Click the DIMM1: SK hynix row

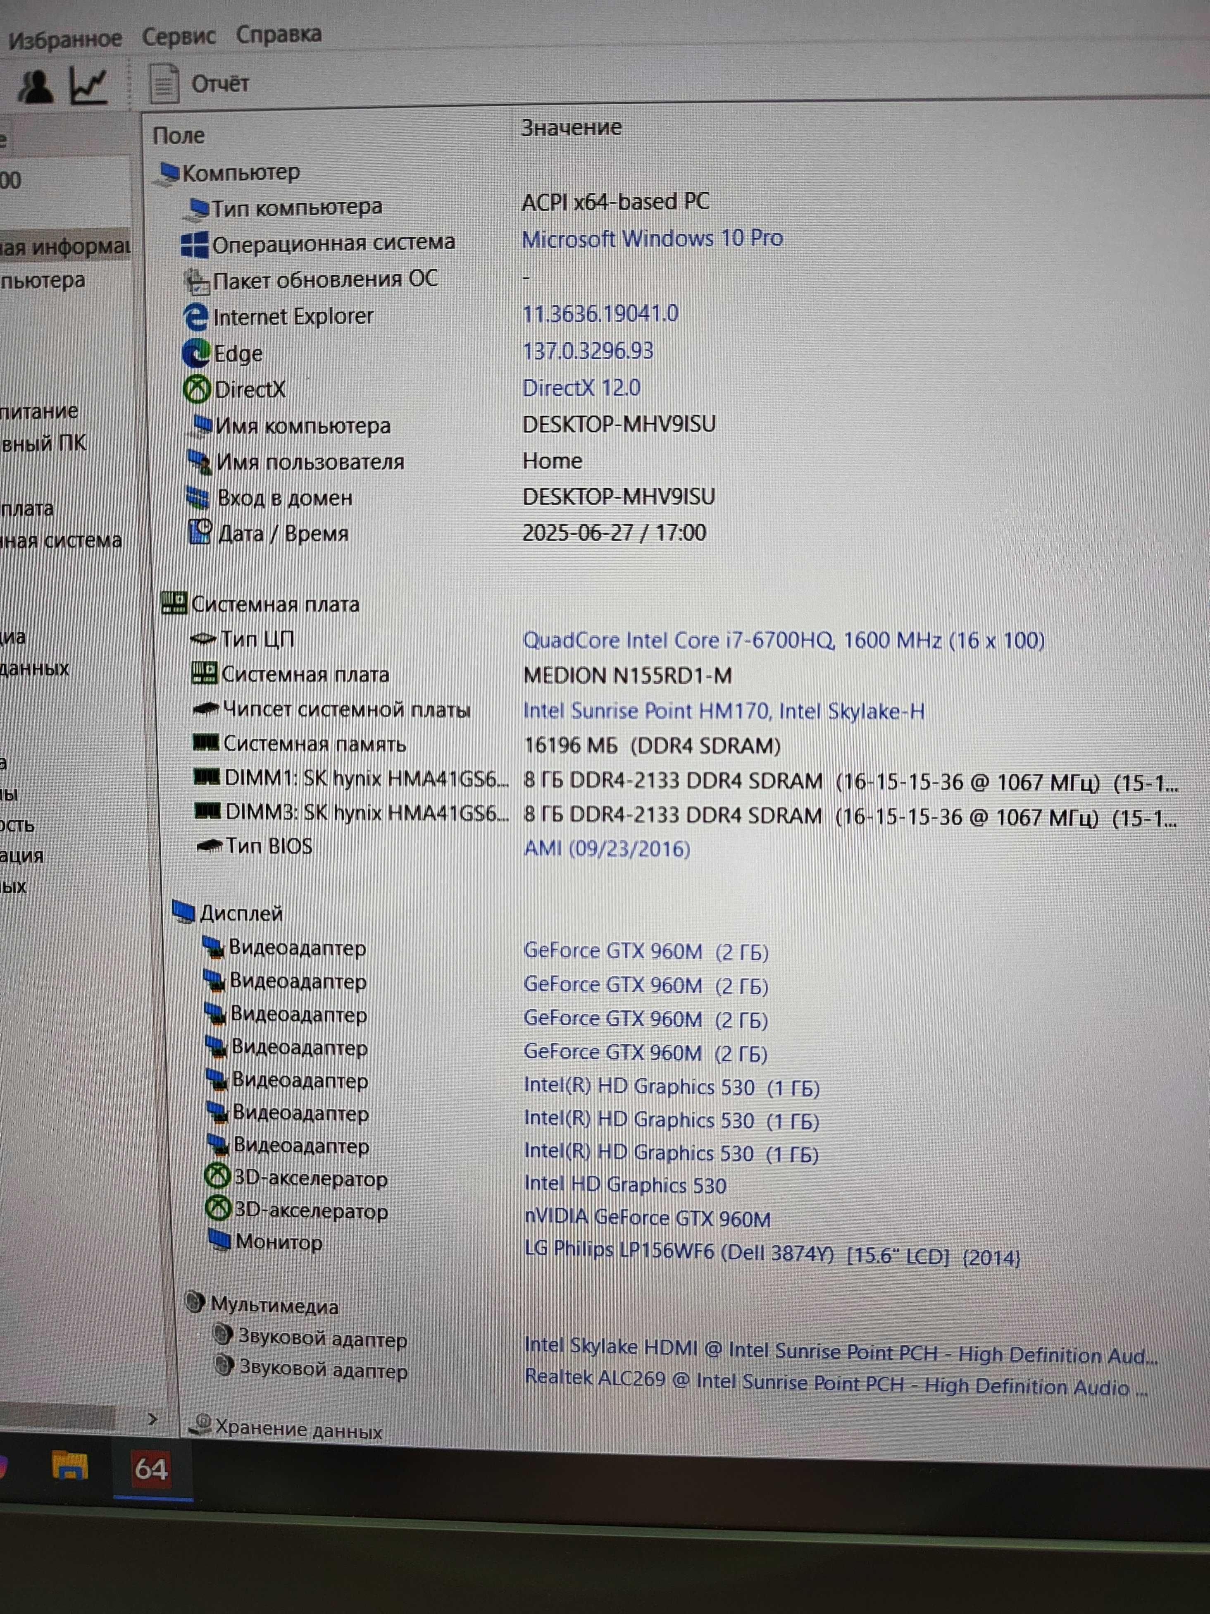click(686, 780)
